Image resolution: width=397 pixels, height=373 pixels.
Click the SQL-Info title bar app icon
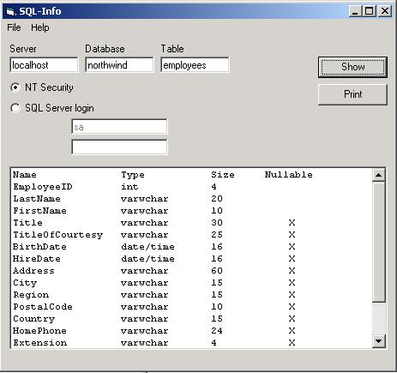coord(10,12)
